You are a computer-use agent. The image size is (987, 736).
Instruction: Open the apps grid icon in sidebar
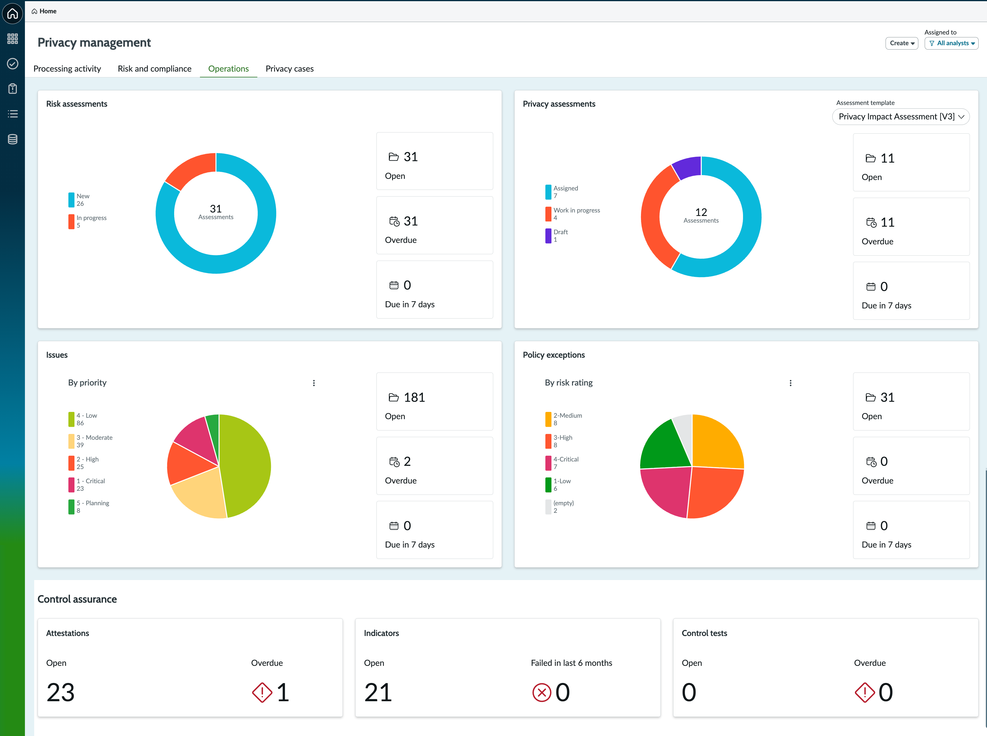tap(12, 39)
